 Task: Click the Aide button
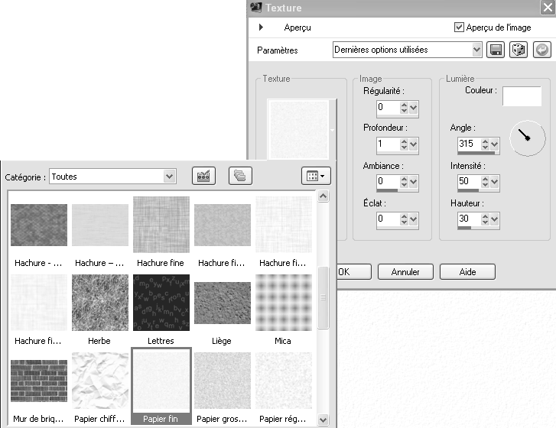[467, 271]
